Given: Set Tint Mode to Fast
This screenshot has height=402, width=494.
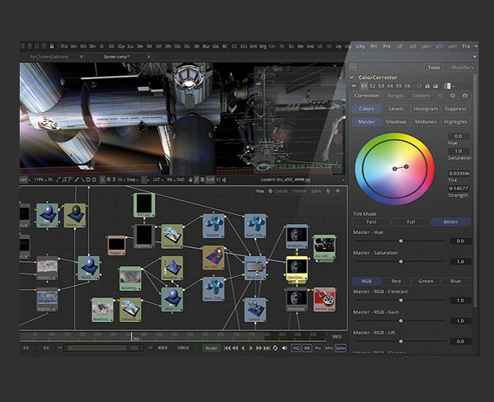Looking at the screenshot, I should (x=371, y=222).
